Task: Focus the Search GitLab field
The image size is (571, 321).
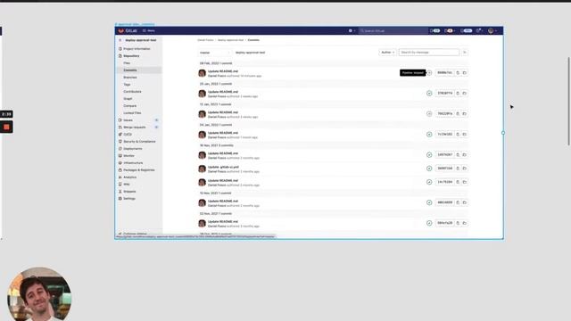Action: 393,31
